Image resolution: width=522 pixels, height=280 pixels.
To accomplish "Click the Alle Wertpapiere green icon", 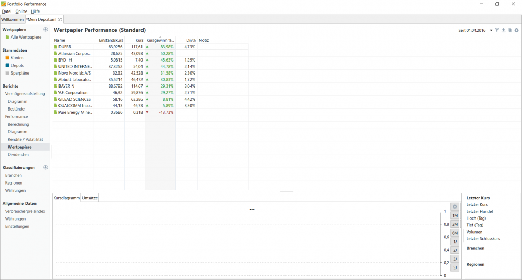I will pyautogui.click(x=7, y=37).
